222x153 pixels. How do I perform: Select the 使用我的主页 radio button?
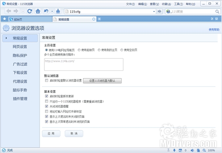[99, 50]
